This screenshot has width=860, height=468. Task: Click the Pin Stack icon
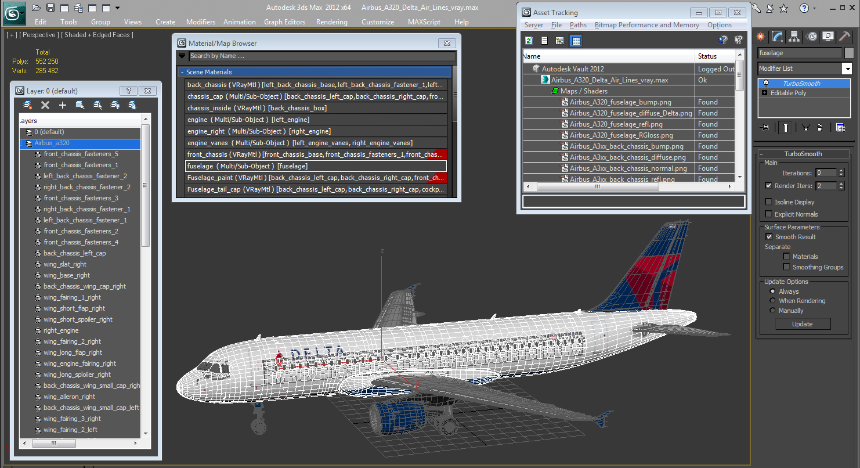(x=765, y=127)
